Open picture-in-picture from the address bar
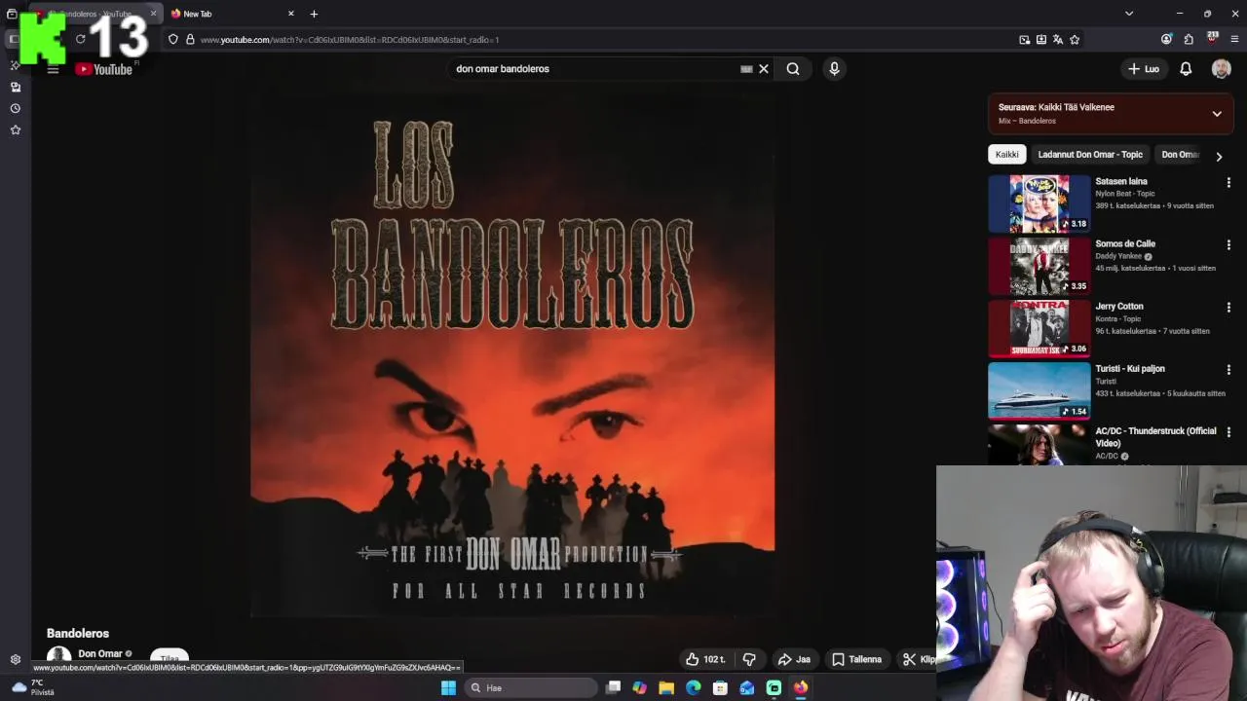This screenshot has width=1247, height=701. click(x=1024, y=40)
